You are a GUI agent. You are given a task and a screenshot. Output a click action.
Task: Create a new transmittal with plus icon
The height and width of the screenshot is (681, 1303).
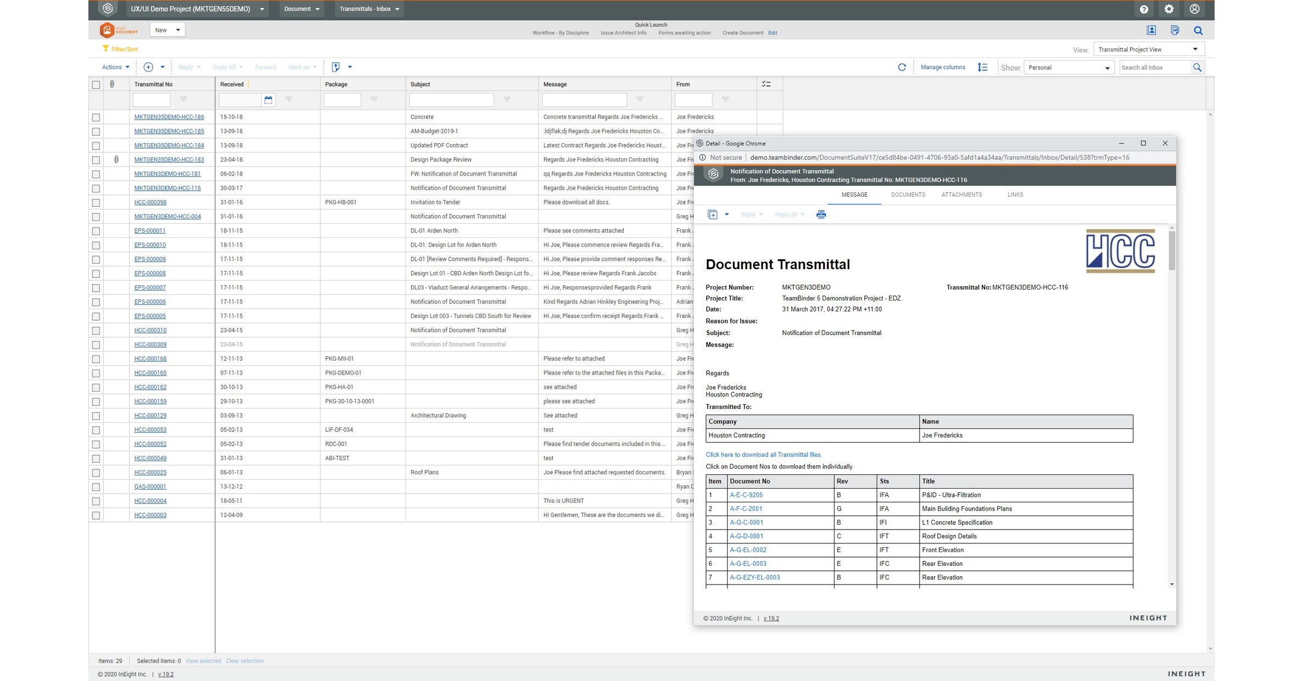(x=148, y=67)
